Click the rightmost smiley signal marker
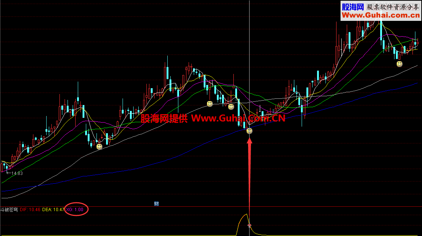This screenshot has width=422, height=236. [x=399, y=64]
